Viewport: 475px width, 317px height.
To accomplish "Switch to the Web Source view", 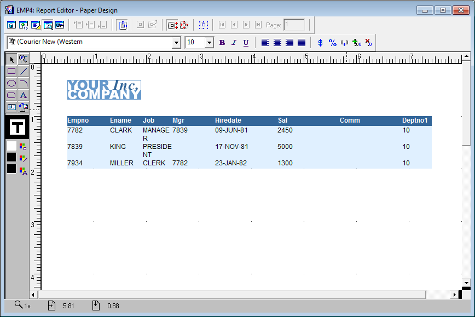I will 24,25.
